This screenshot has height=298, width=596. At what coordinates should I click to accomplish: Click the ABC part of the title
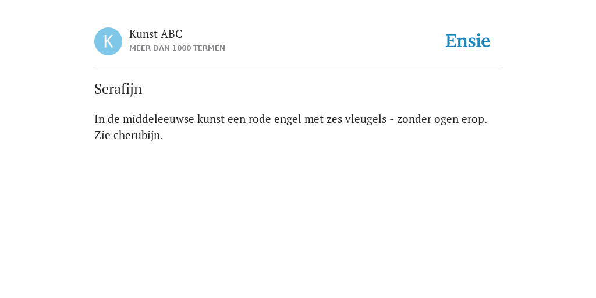172,34
